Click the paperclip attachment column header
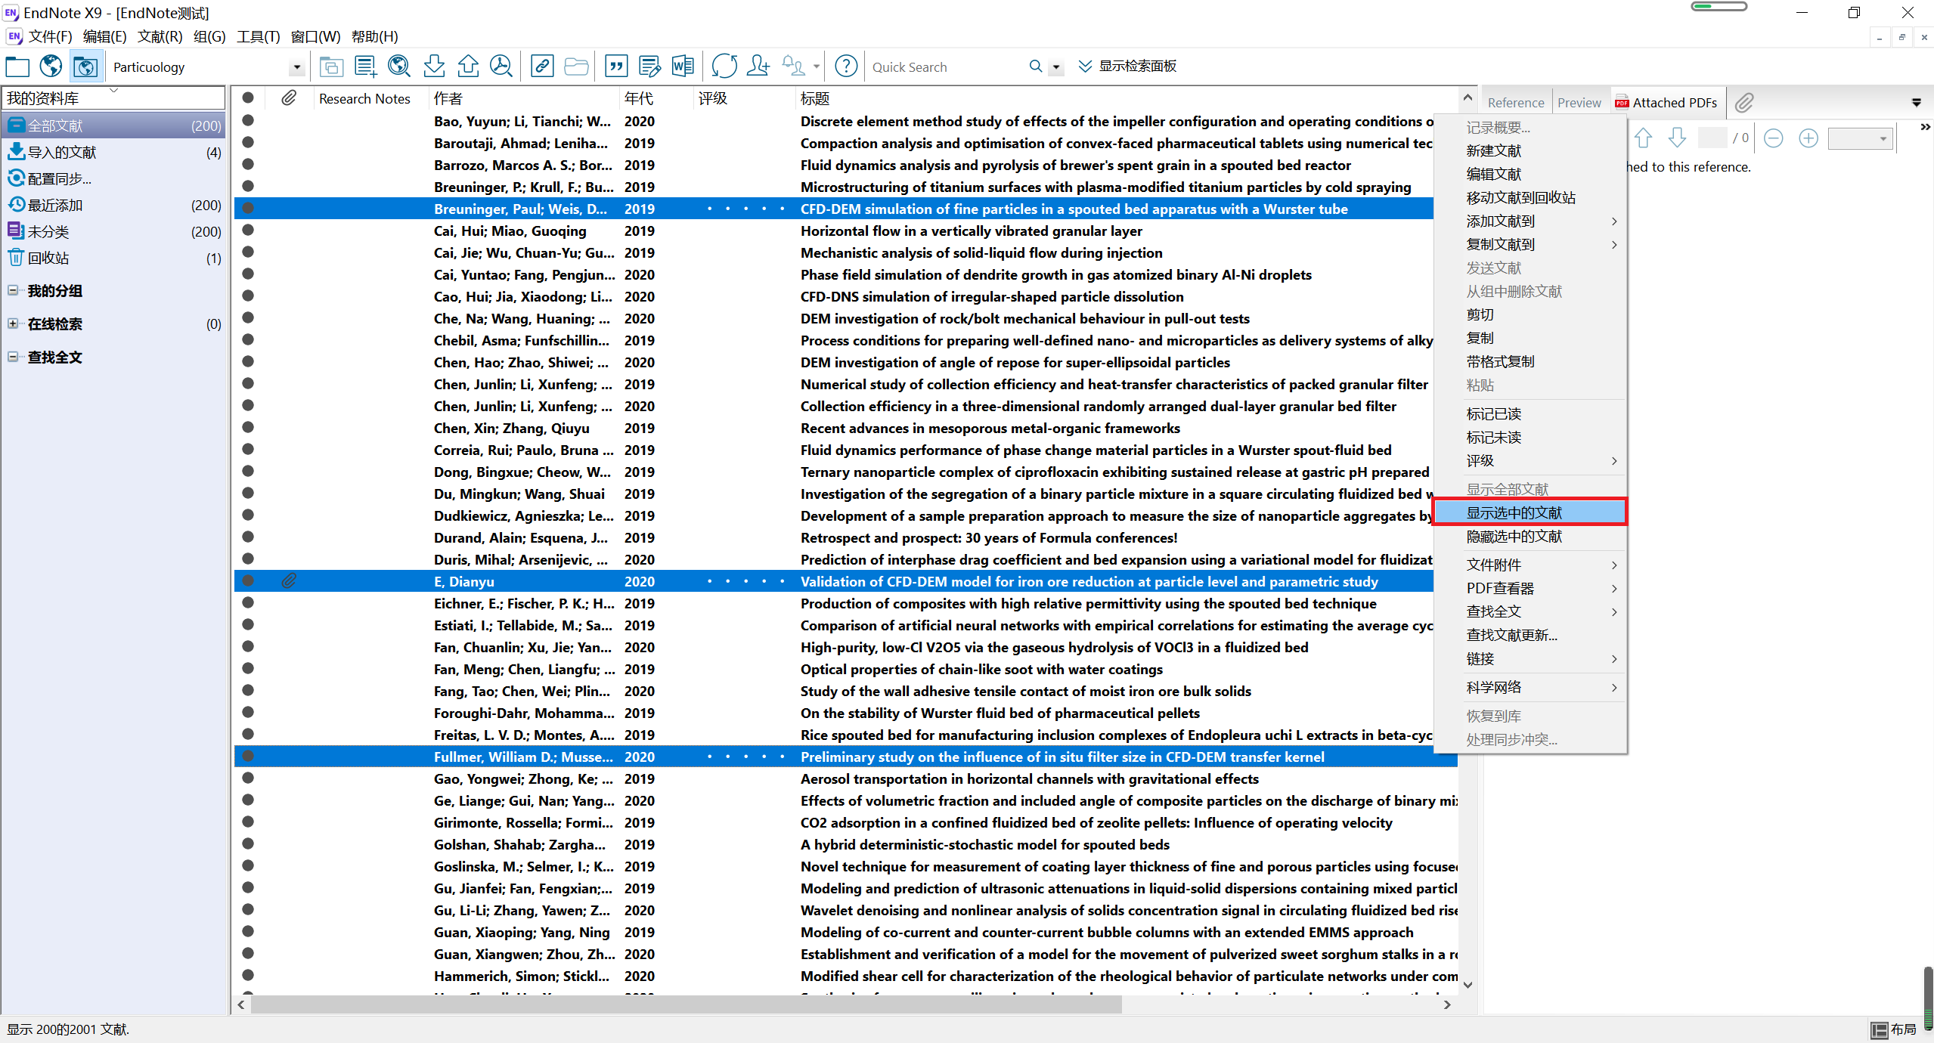The width and height of the screenshot is (1934, 1043). pyautogui.click(x=289, y=98)
